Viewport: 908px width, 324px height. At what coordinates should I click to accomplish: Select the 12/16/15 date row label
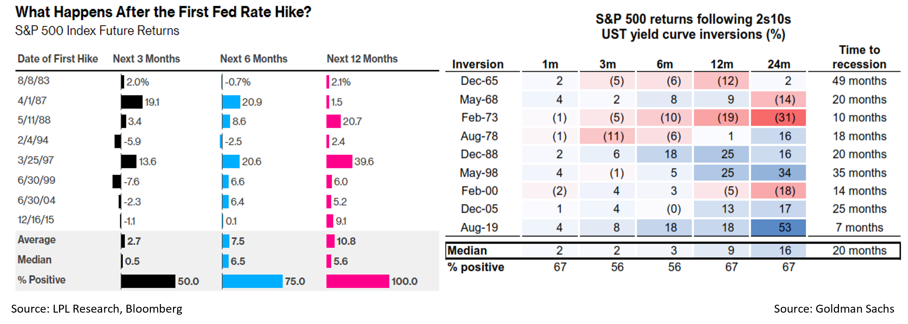[36, 220]
